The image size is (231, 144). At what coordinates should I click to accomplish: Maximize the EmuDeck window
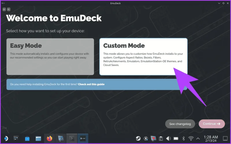click(x=223, y=3)
